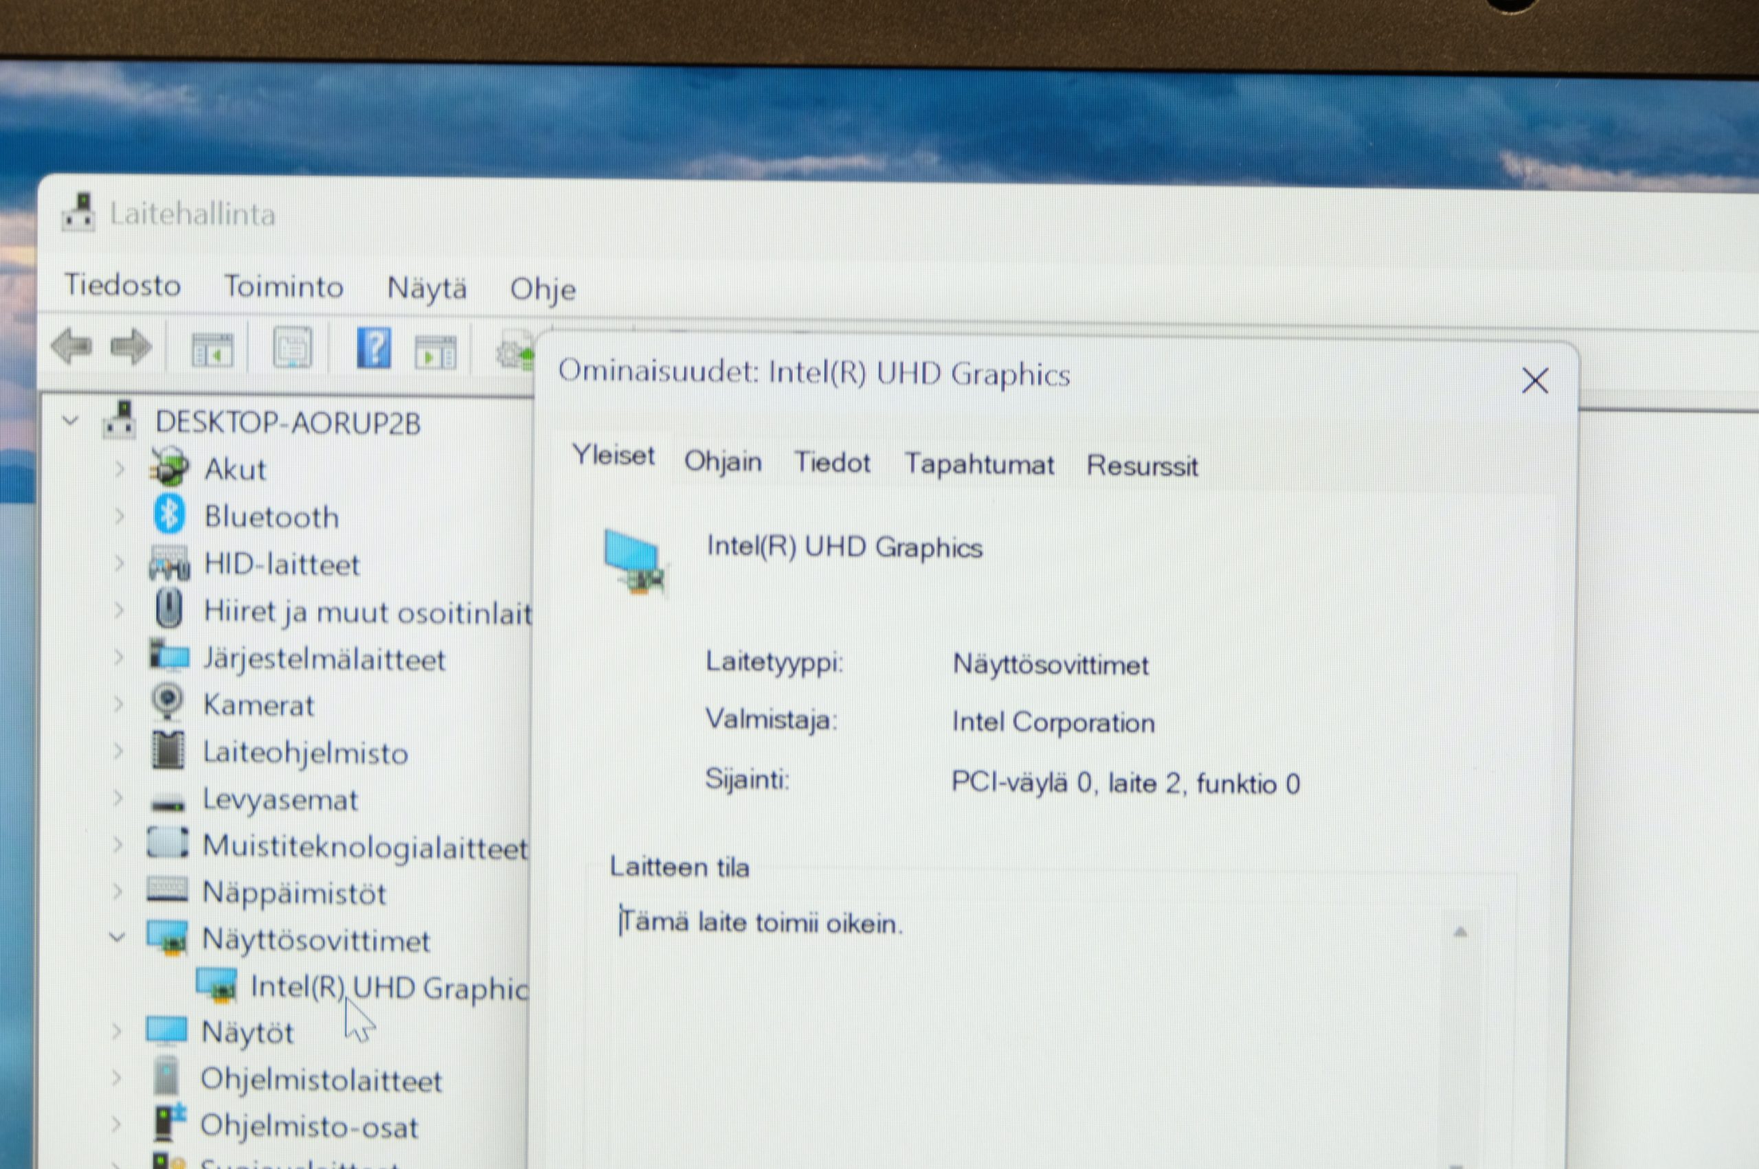Click the Näytöt monitor icon
Screen dimensions: 1759x1169
166,1031
